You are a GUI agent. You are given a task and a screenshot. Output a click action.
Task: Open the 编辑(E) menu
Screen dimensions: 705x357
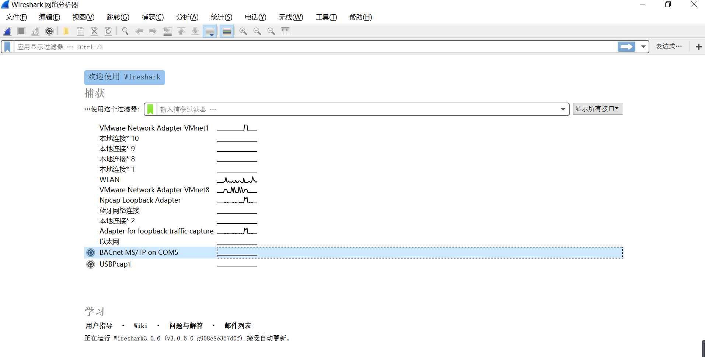coord(50,17)
